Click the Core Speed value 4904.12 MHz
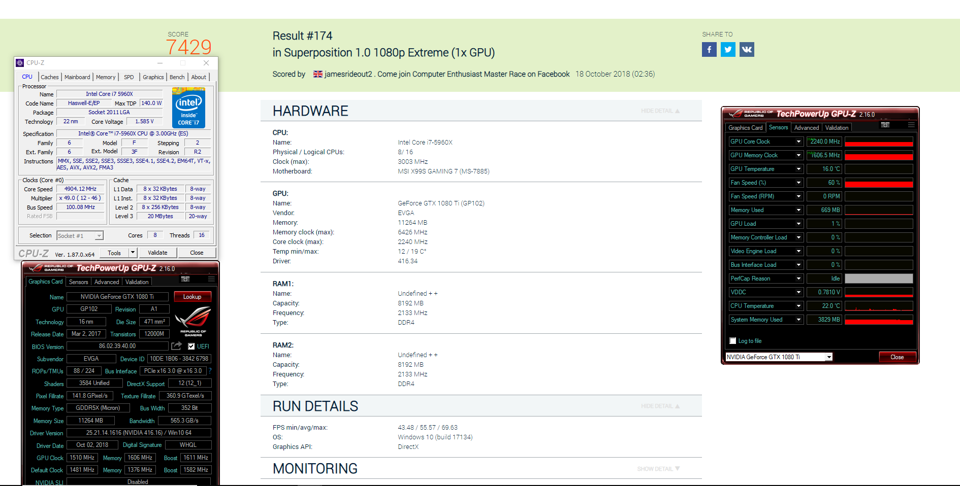The image size is (960, 486). pos(80,189)
